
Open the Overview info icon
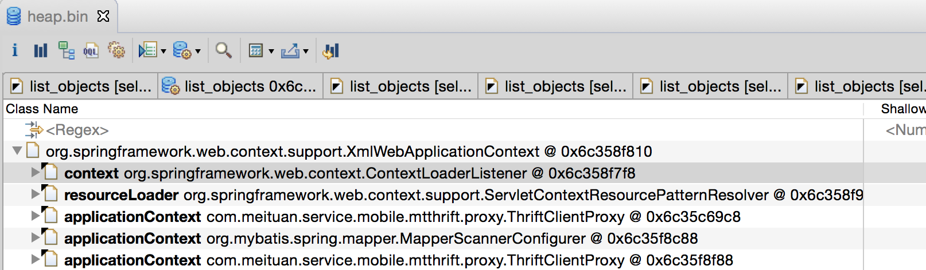click(15, 50)
